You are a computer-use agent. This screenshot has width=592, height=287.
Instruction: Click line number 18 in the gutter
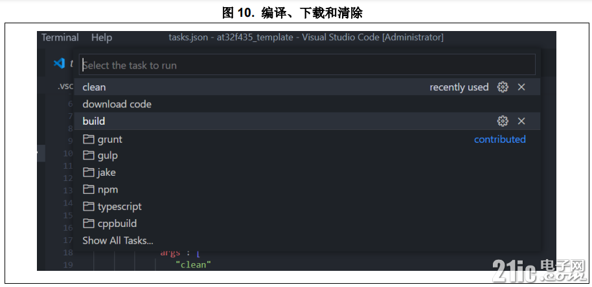[x=67, y=252]
